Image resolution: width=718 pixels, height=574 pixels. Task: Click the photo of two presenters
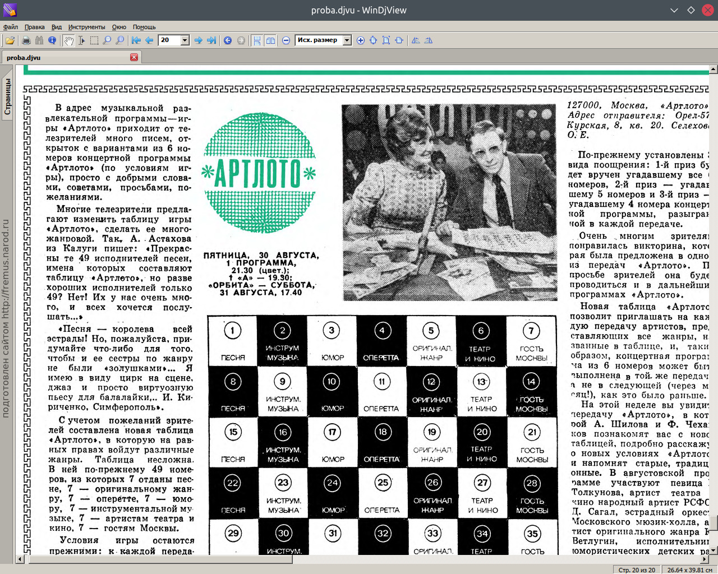click(x=449, y=202)
